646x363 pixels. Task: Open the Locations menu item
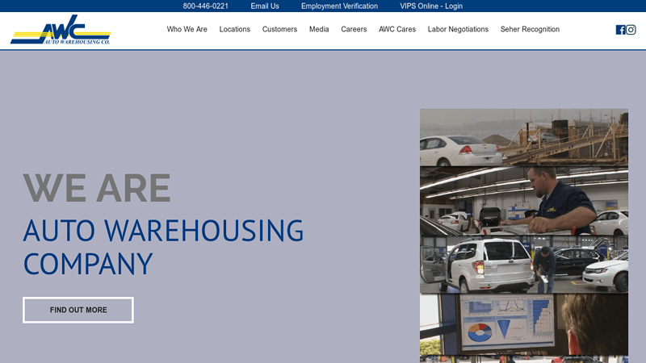[x=234, y=29]
